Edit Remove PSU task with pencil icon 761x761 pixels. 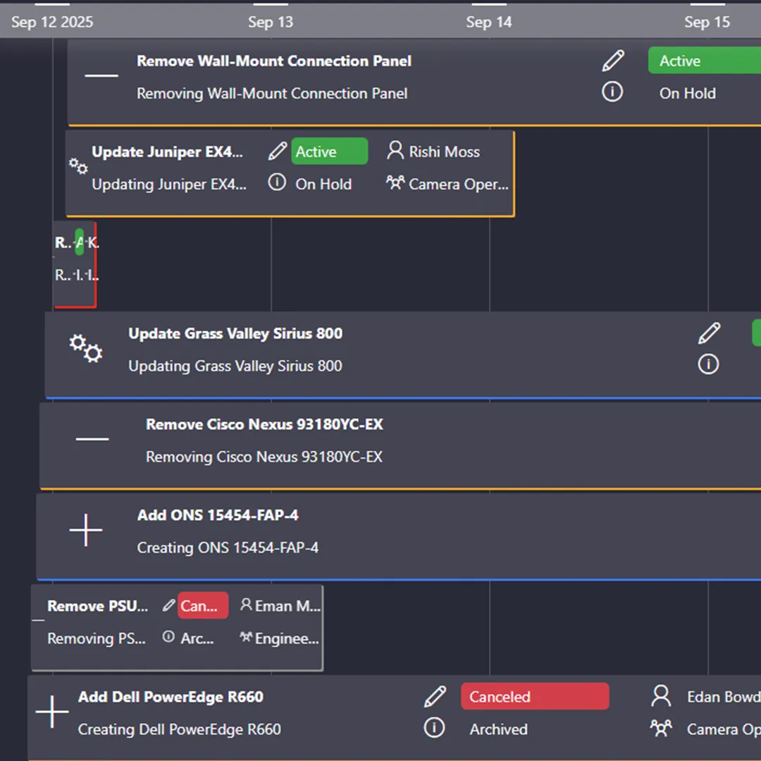pos(168,605)
